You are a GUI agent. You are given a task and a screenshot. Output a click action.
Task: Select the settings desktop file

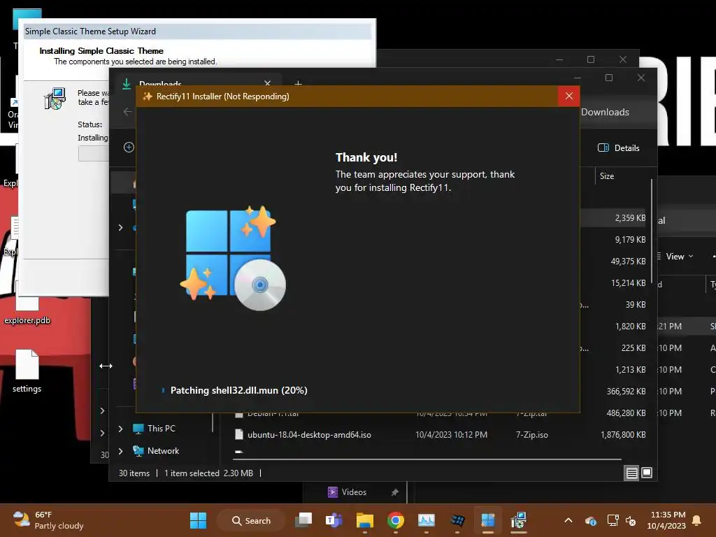click(x=27, y=371)
